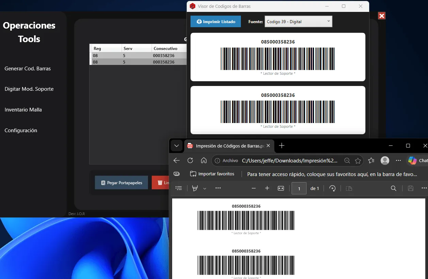Screen dimensions: 428x279
Task: Add this page to favorites star
Action: coord(358,160)
